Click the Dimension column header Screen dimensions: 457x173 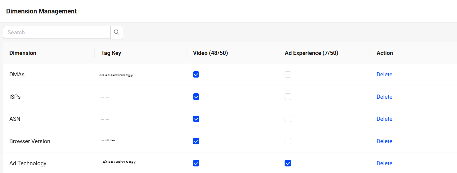coord(23,53)
